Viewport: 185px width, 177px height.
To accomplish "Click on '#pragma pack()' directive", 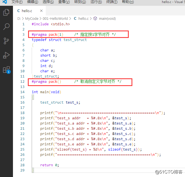I will pos(46,82).
